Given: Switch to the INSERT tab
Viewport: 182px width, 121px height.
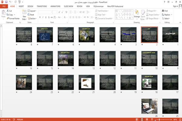Looking at the screenshot, I should 21,6.
